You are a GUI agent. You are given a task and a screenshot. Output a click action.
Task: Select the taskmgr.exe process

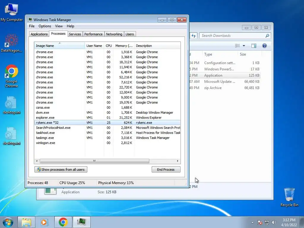point(107,138)
